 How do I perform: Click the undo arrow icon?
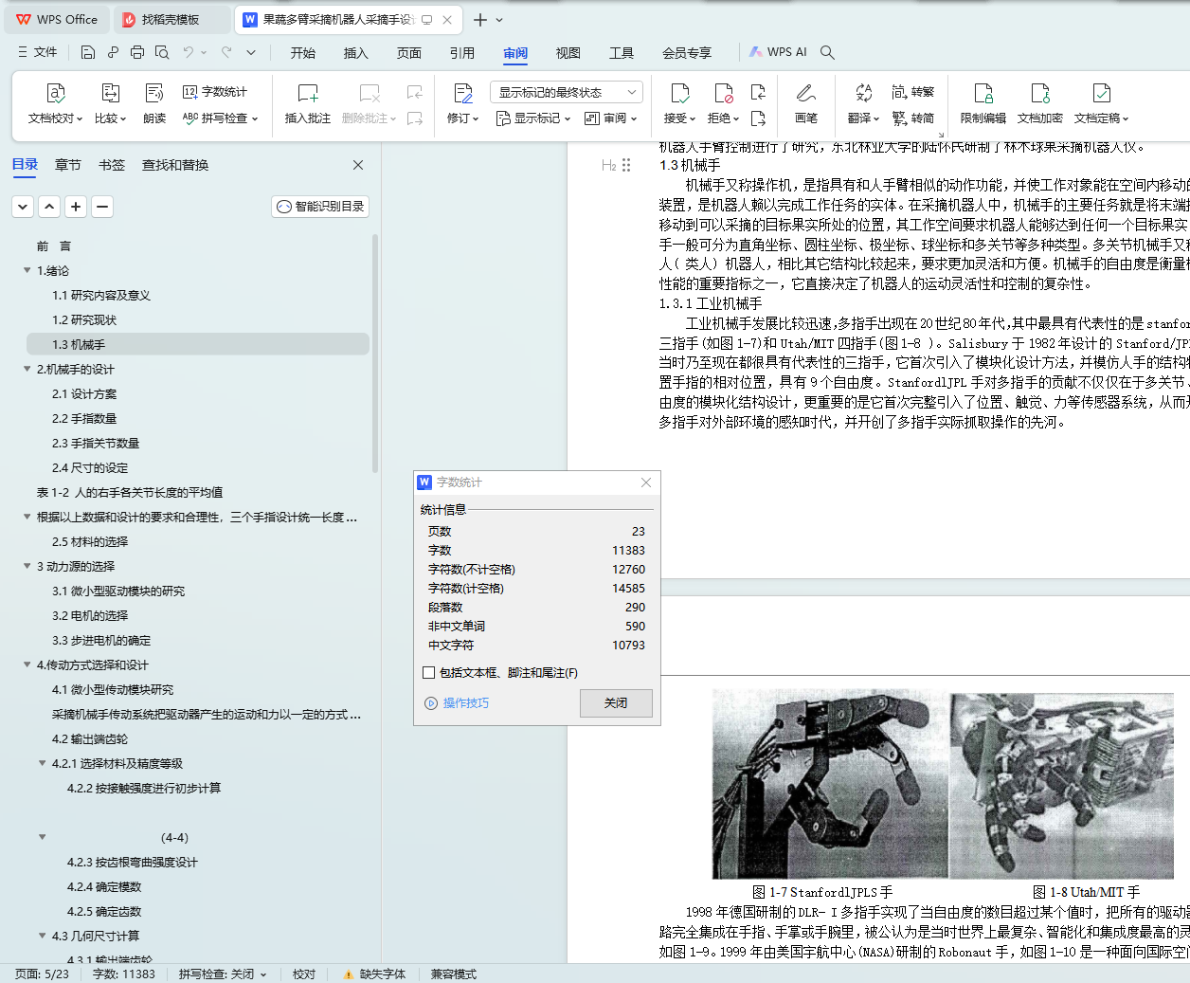click(x=189, y=52)
